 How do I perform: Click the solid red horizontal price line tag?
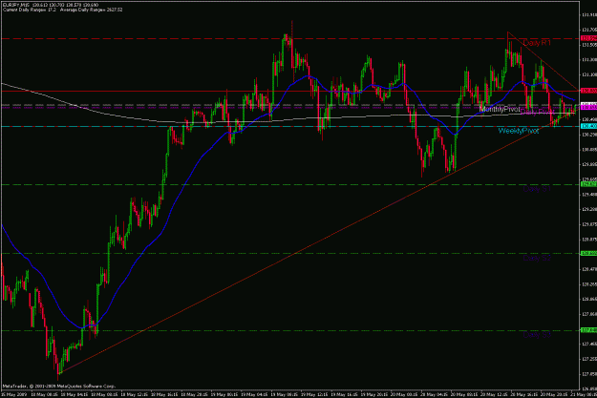[x=588, y=91]
